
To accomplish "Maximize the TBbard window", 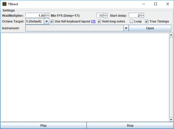I will [156, 4].
